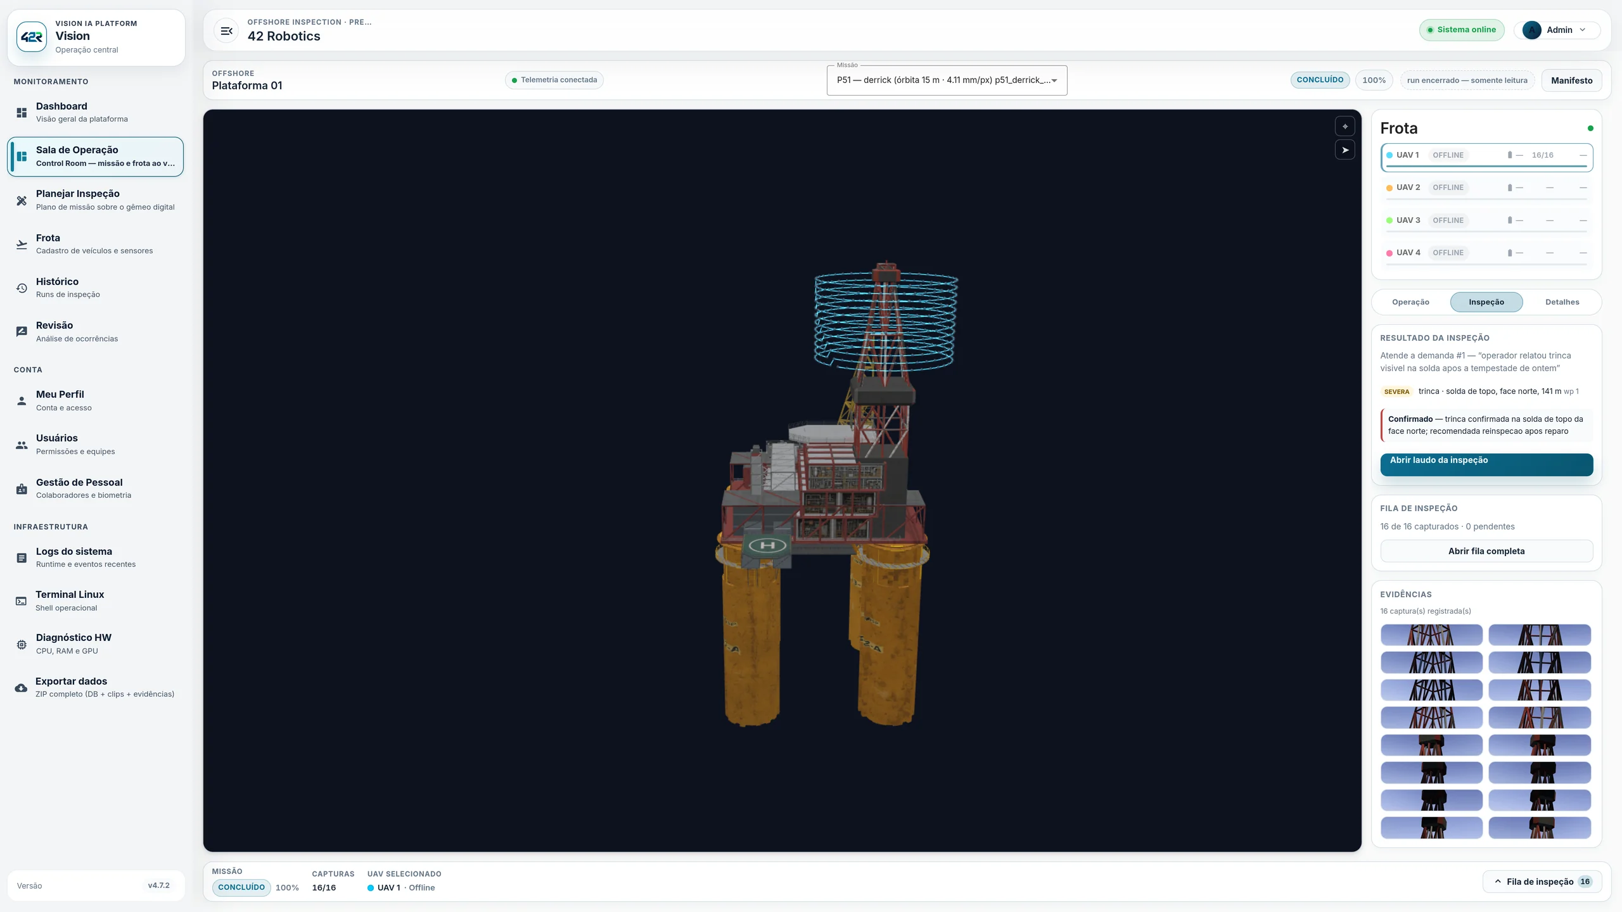Click the UAV 2 orange color dot
1622x912 pixels.
point(1389,188)
